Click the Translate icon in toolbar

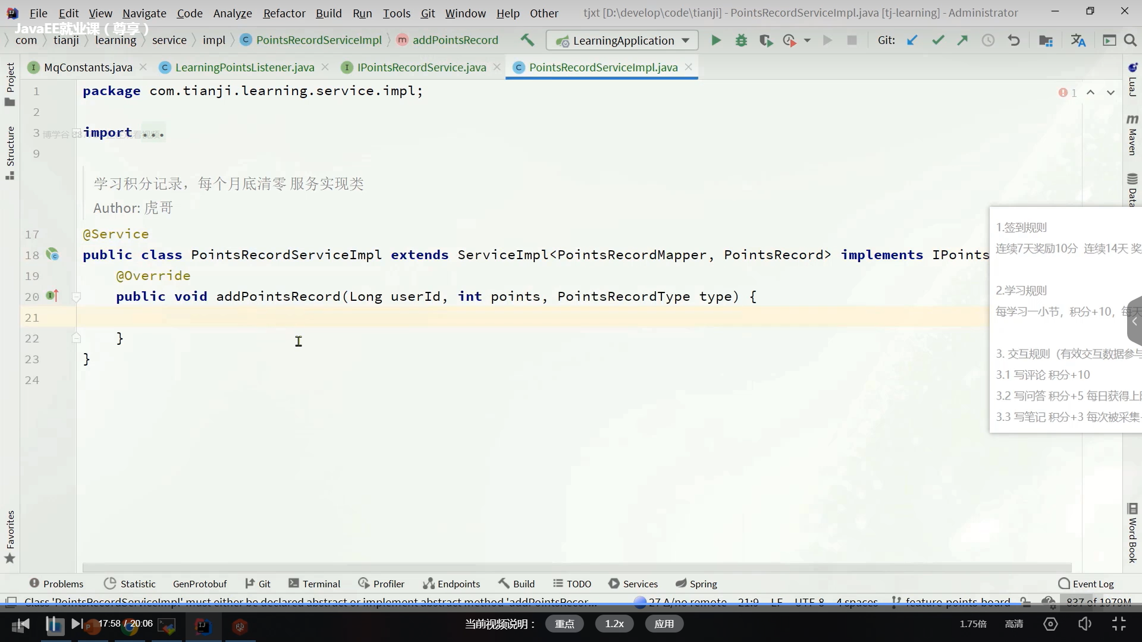coord(1078,40)
